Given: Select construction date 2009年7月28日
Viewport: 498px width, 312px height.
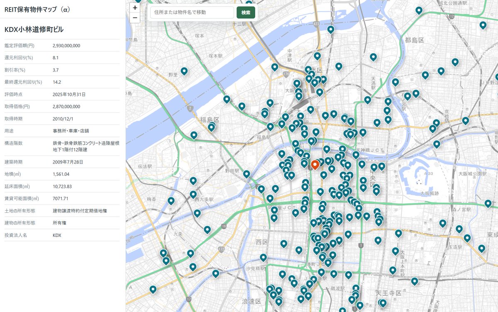Looking at the screenshot, I should click(x=68, y=162).
